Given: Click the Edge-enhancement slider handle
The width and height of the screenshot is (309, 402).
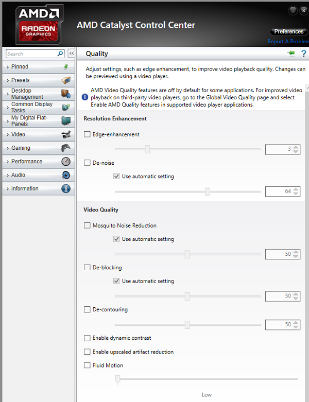Looking at the screenshot, I should coord(147,149).
